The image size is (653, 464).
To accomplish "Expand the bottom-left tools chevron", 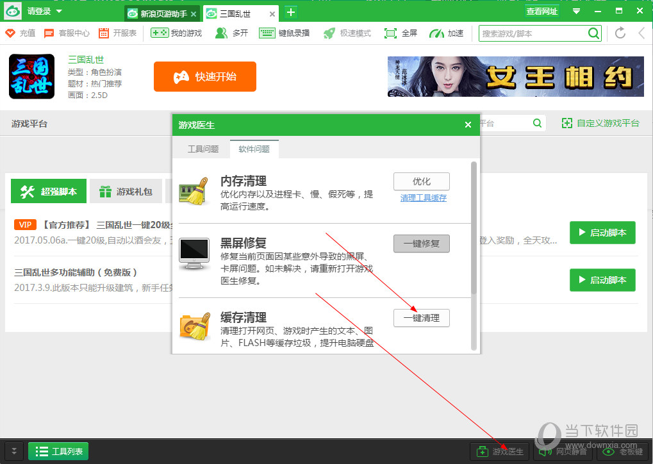I will tap(13, 452).
